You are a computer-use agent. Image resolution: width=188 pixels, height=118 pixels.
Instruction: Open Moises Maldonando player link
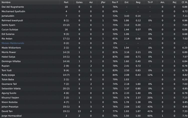tap(13, 43)
